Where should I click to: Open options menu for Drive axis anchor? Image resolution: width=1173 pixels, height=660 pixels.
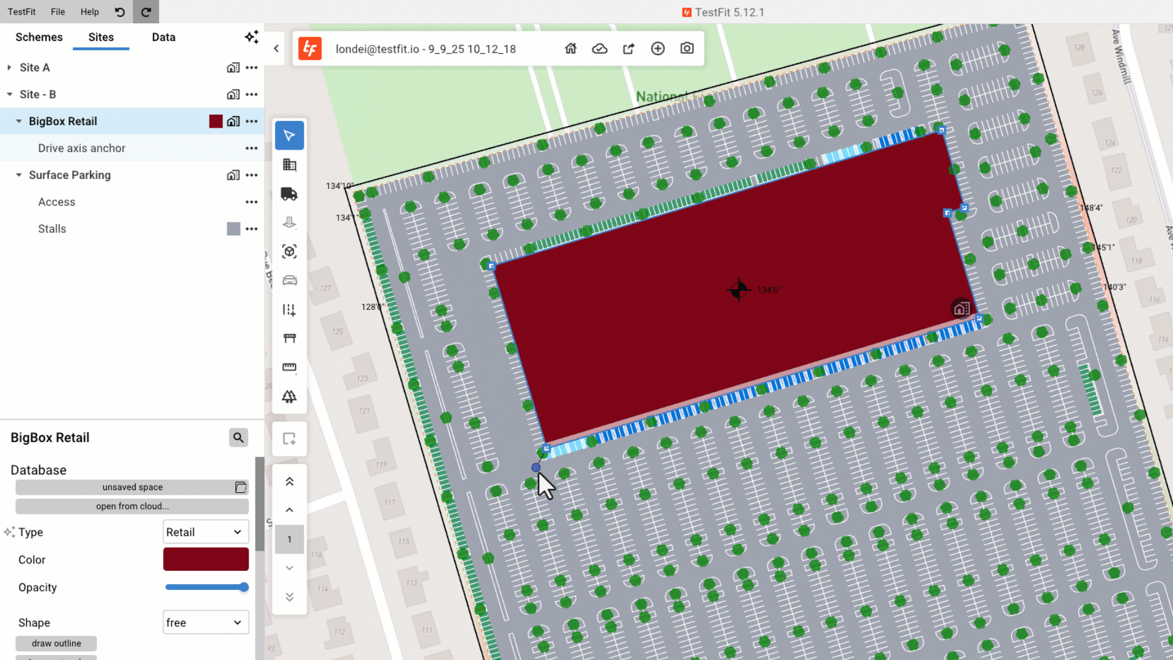coord(251,148)
